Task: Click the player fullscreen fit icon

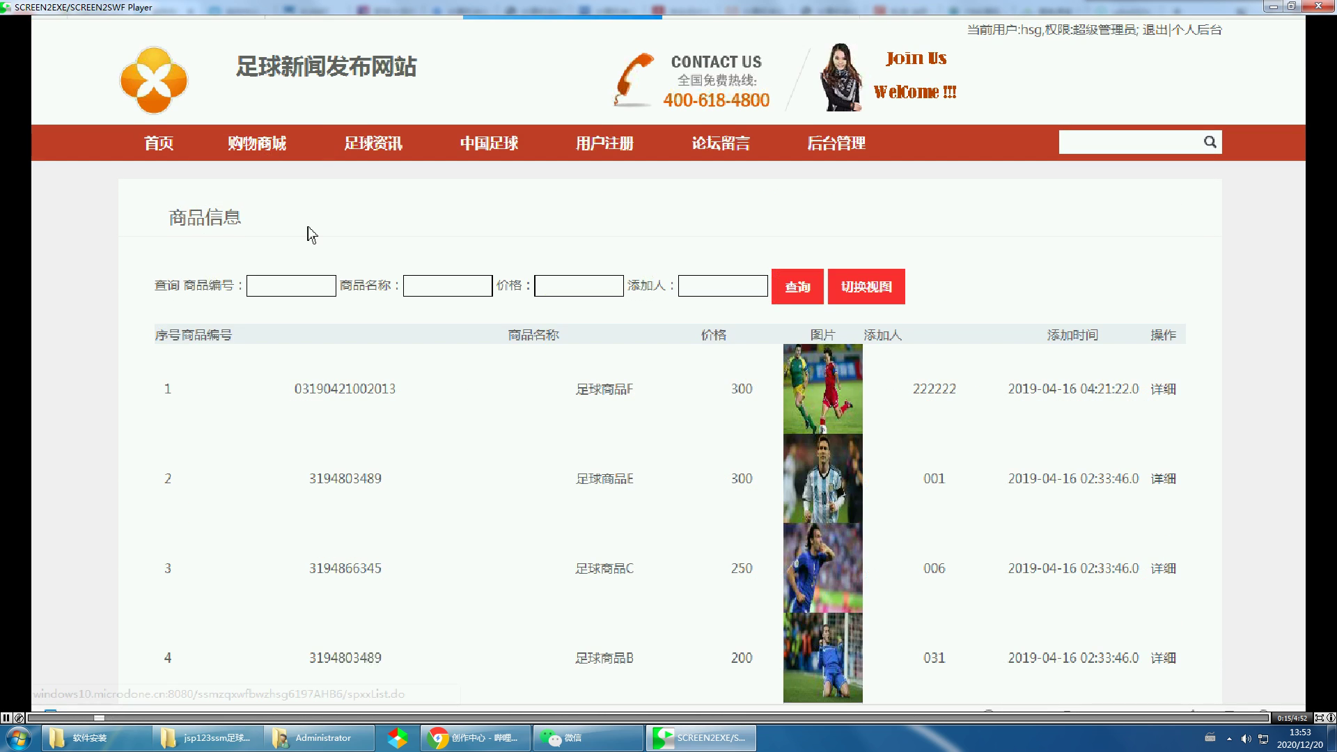Action: (x=1319, y=718)
